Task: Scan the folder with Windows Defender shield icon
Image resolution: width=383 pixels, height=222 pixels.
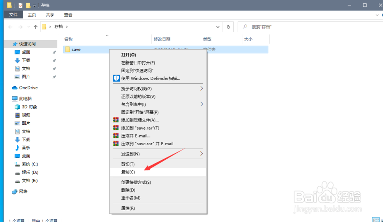Action: 116,78
